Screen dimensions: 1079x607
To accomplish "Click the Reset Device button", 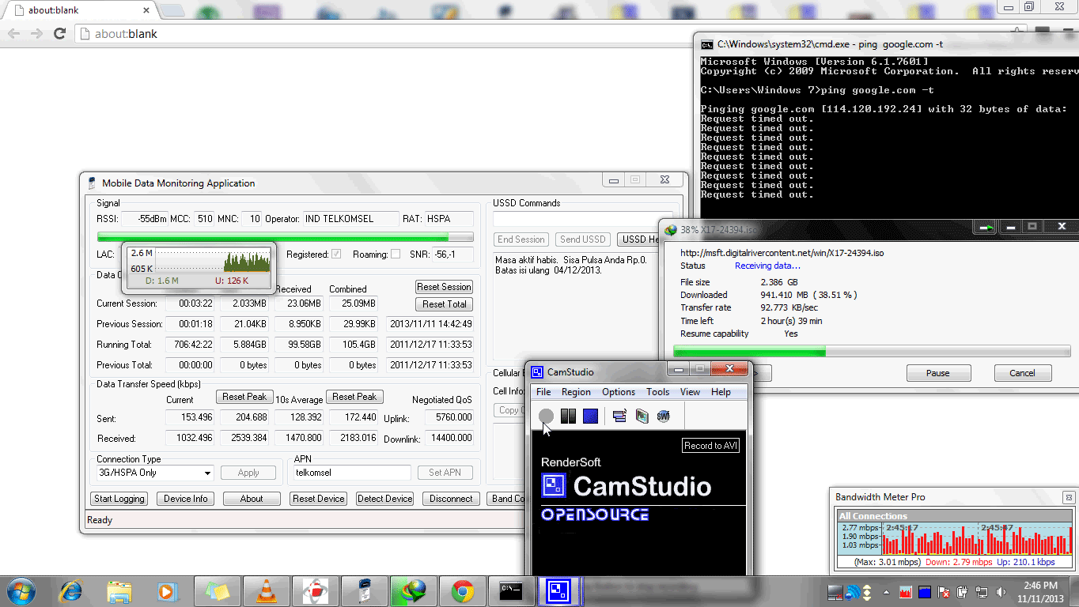I will pyautogui.click(x=318, y=499).
